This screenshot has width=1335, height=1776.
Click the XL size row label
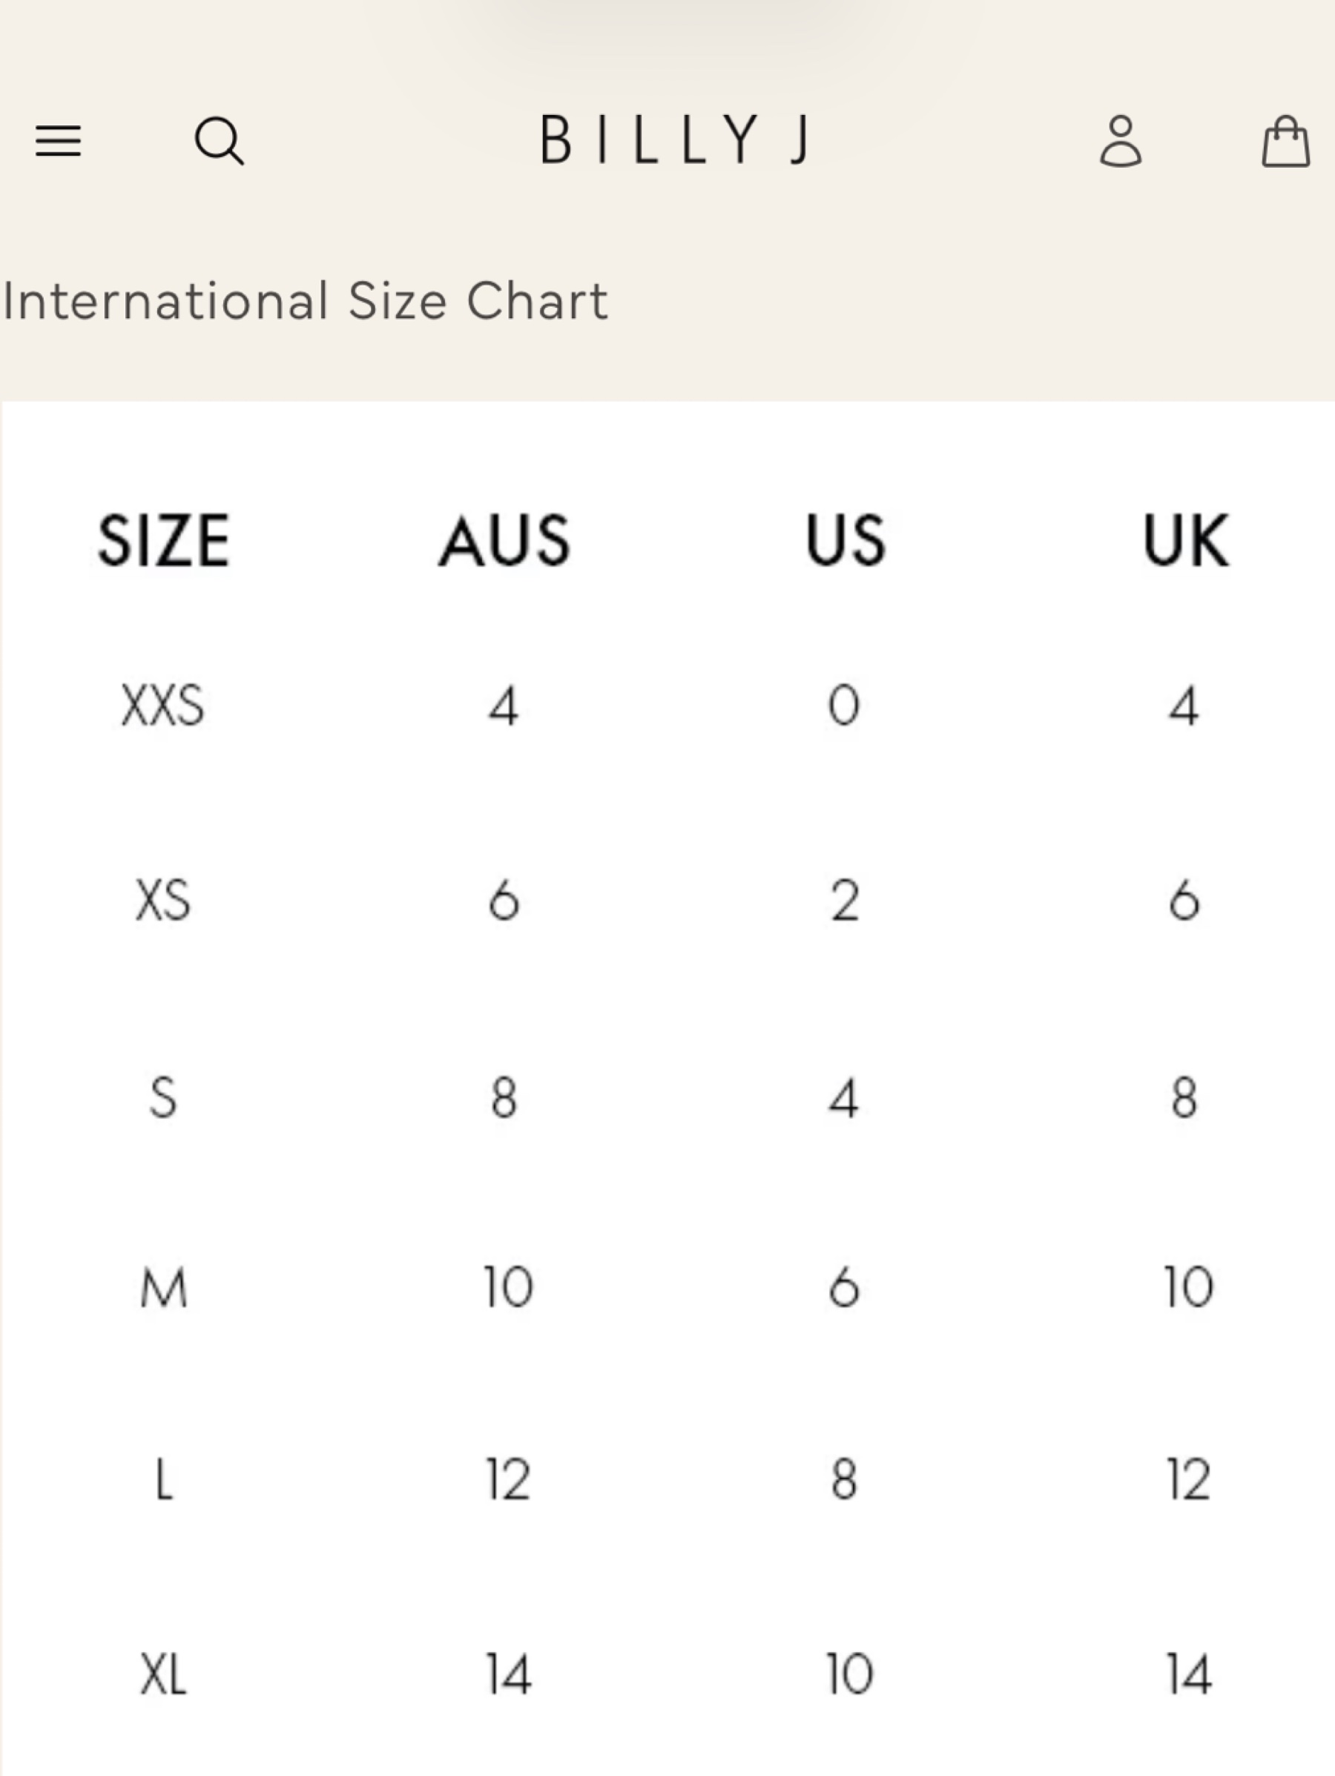(x=164, y=1675)
